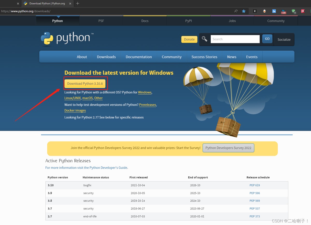Expand the Documentation navigation menu
The image size is (311, 225).
tap(139, 57)
